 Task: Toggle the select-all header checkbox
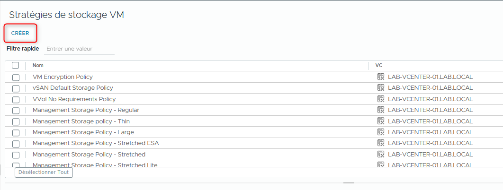click(x=16, y=65)
